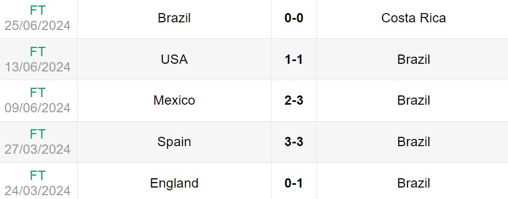Screen dimensions: 508x199
Task: Select FT status dated 13/06/2024
Action: (x=37, y=51)
